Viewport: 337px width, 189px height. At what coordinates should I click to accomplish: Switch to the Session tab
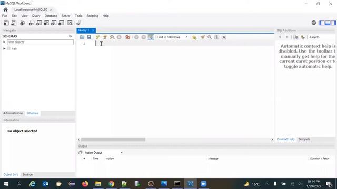[x=27, y=175]
